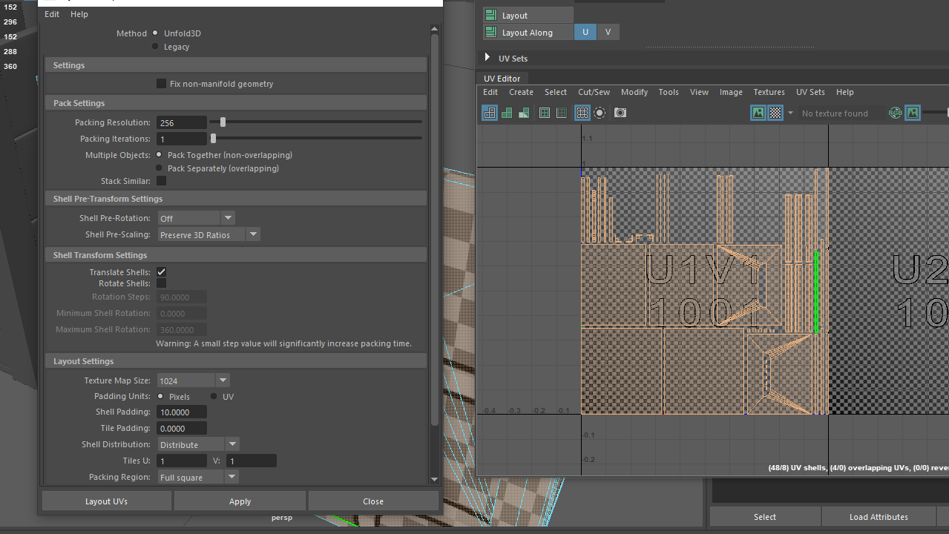This screenshot has width=949, height=534.
Task: Enable Fix non-manifold geometry checkbox
Action: pos(161,84)
